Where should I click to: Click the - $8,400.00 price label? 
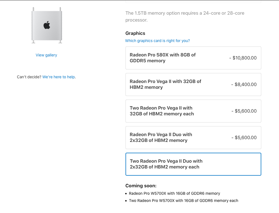[x=244, y=84]
